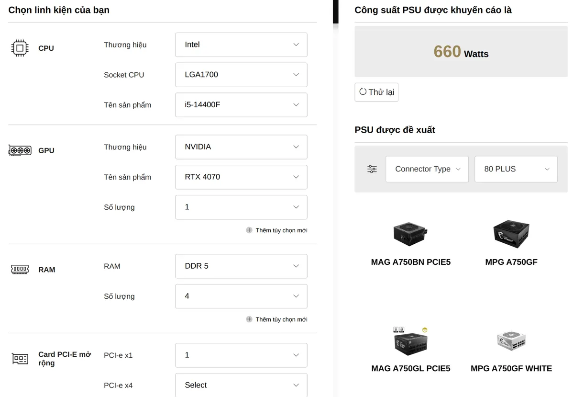Click plus icon under GPU section

(249, 230)
